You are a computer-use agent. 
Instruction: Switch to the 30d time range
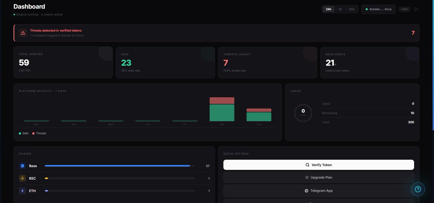[x=351, y=9]
